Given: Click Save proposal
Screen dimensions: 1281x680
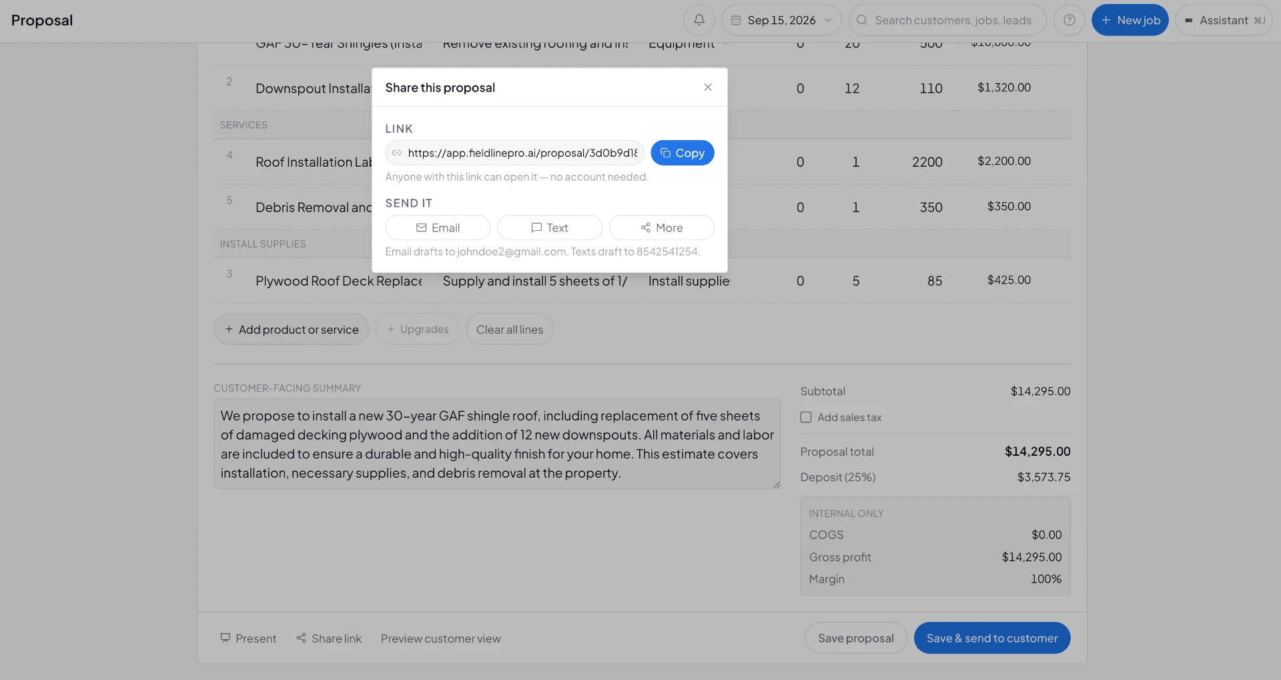Looking at the screenshot, I should tap(855, 638).
